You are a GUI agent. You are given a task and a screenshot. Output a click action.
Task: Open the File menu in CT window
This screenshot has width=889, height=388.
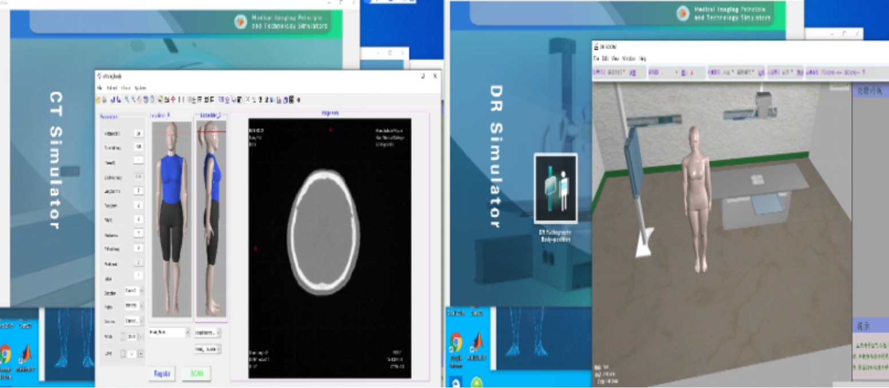tap(99, 88)
